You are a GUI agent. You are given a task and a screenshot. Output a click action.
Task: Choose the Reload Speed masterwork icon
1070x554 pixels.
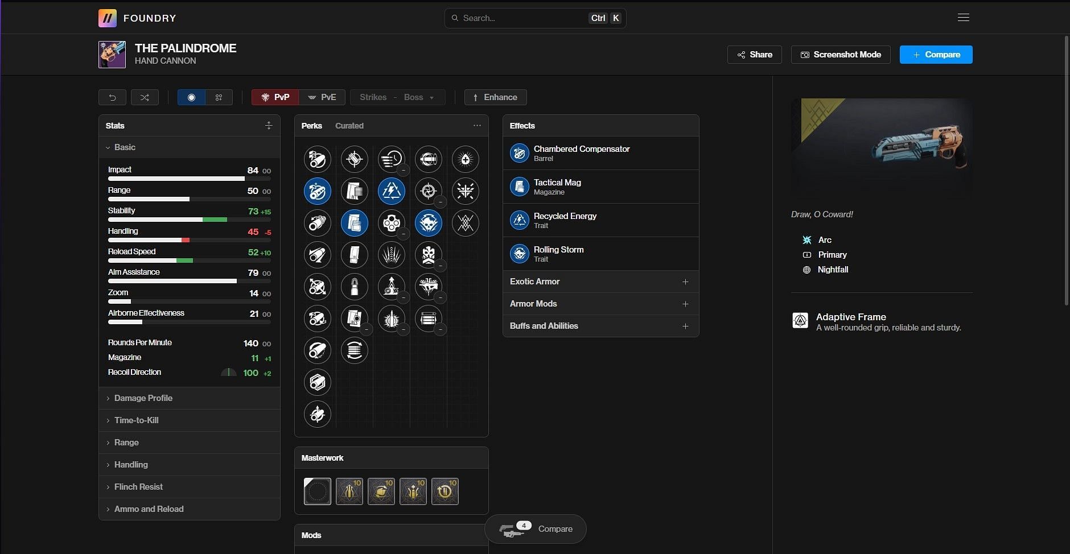point(445,491)
